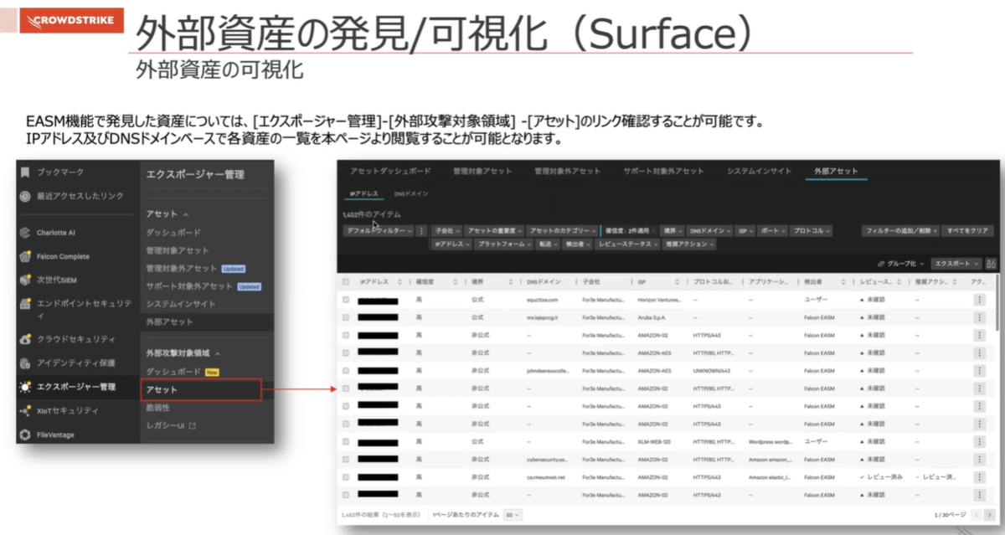Check the row checkbox for johndeereuscolle

(x=346, y=370)
